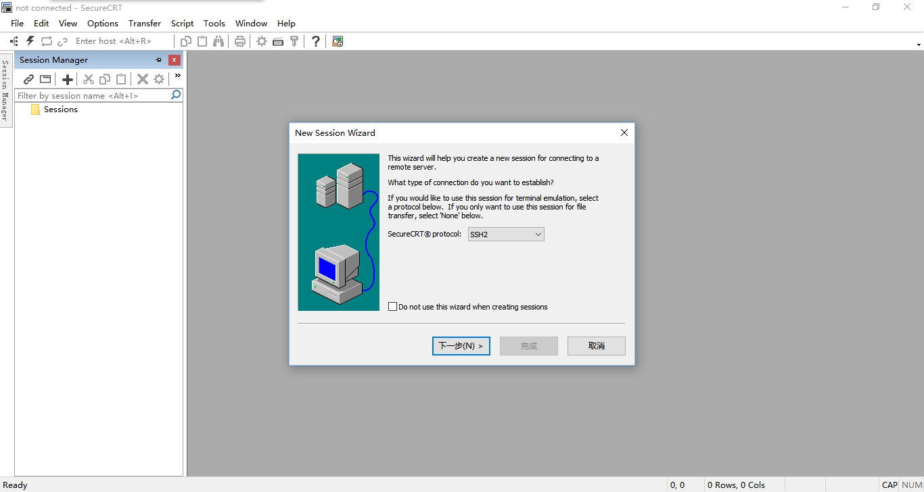Click the Paste icon in Session Manager
This screenshot has height=492, width=924.
(121, 79)
